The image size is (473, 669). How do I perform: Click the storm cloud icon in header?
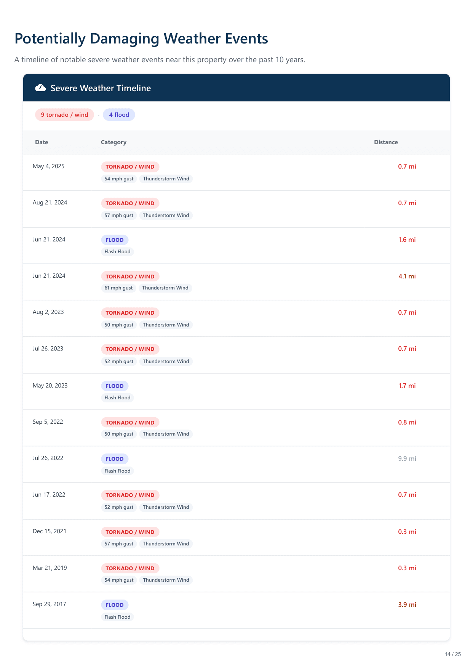click(x=40, y=88)
